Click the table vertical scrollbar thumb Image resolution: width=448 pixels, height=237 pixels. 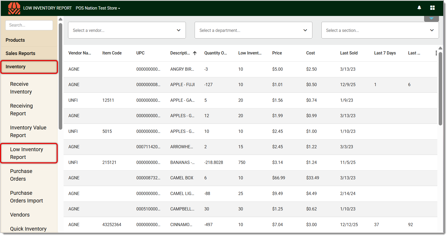click(440, 88)
